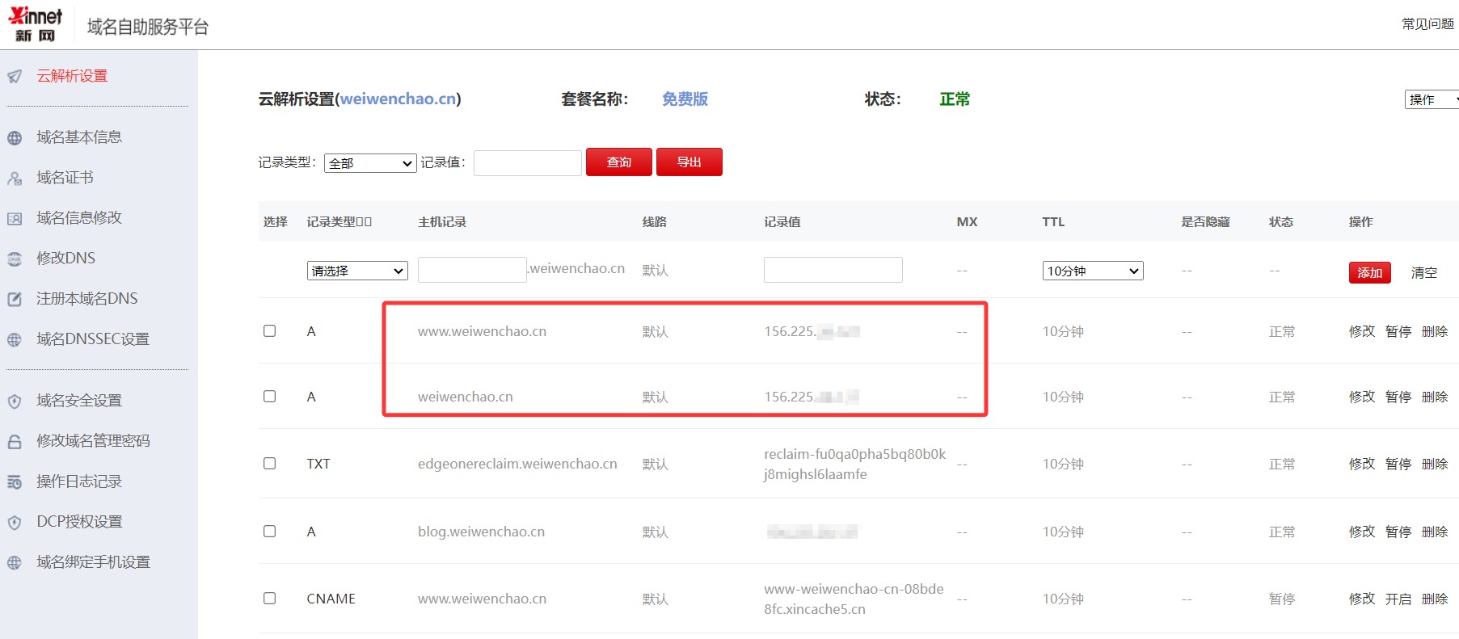Screen dimensions: 1459x639
Task: Click the shield icon beside DCP授权设置
Action: tap(15, 523)
